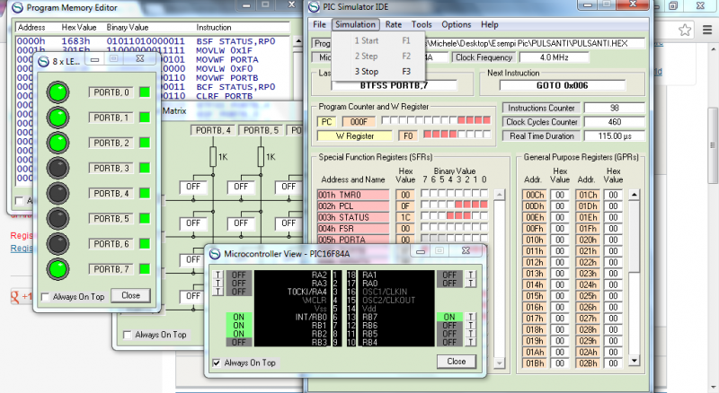The width and height of the screenshot is (719, 393).
Task: Choose Stop in the Simulation menu
Action: point(378,72)
